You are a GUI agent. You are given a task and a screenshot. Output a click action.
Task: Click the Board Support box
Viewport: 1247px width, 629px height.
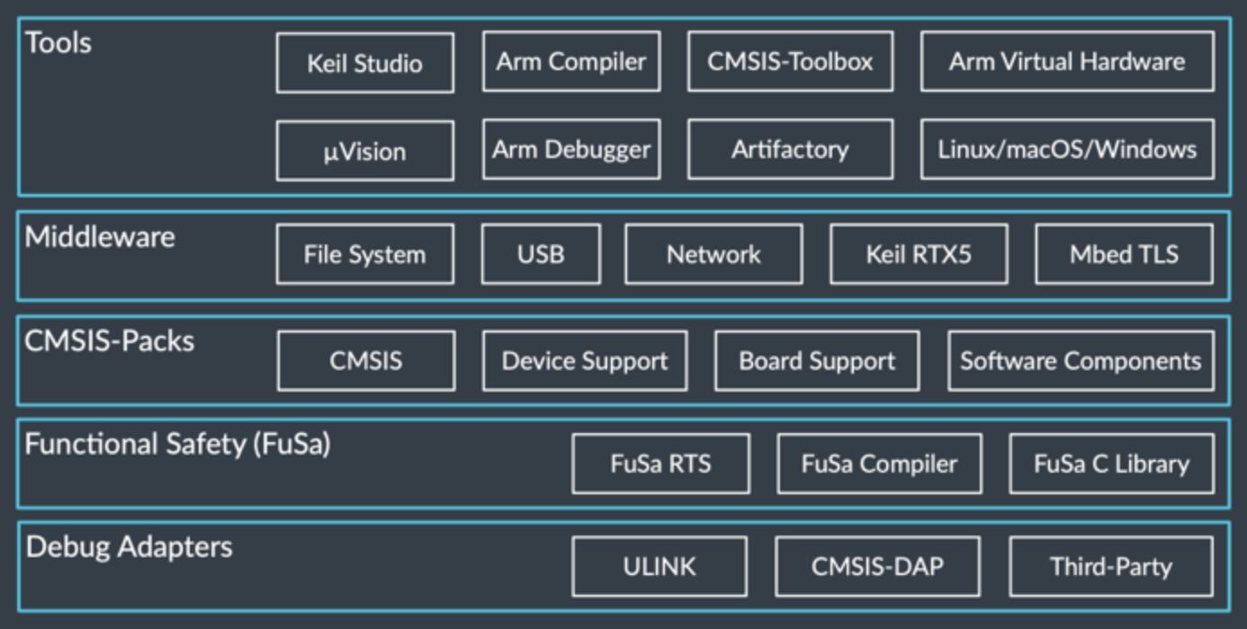click(817, 360)
